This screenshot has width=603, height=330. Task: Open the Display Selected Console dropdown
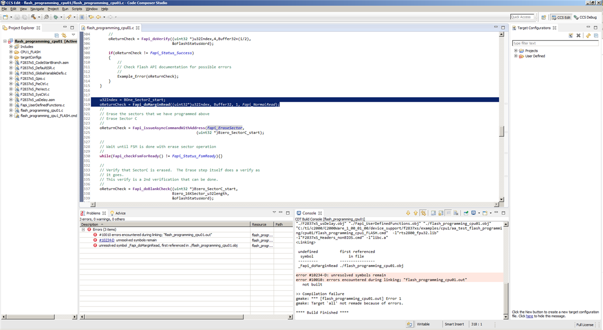pyautogui.click(x=479, y=213)
